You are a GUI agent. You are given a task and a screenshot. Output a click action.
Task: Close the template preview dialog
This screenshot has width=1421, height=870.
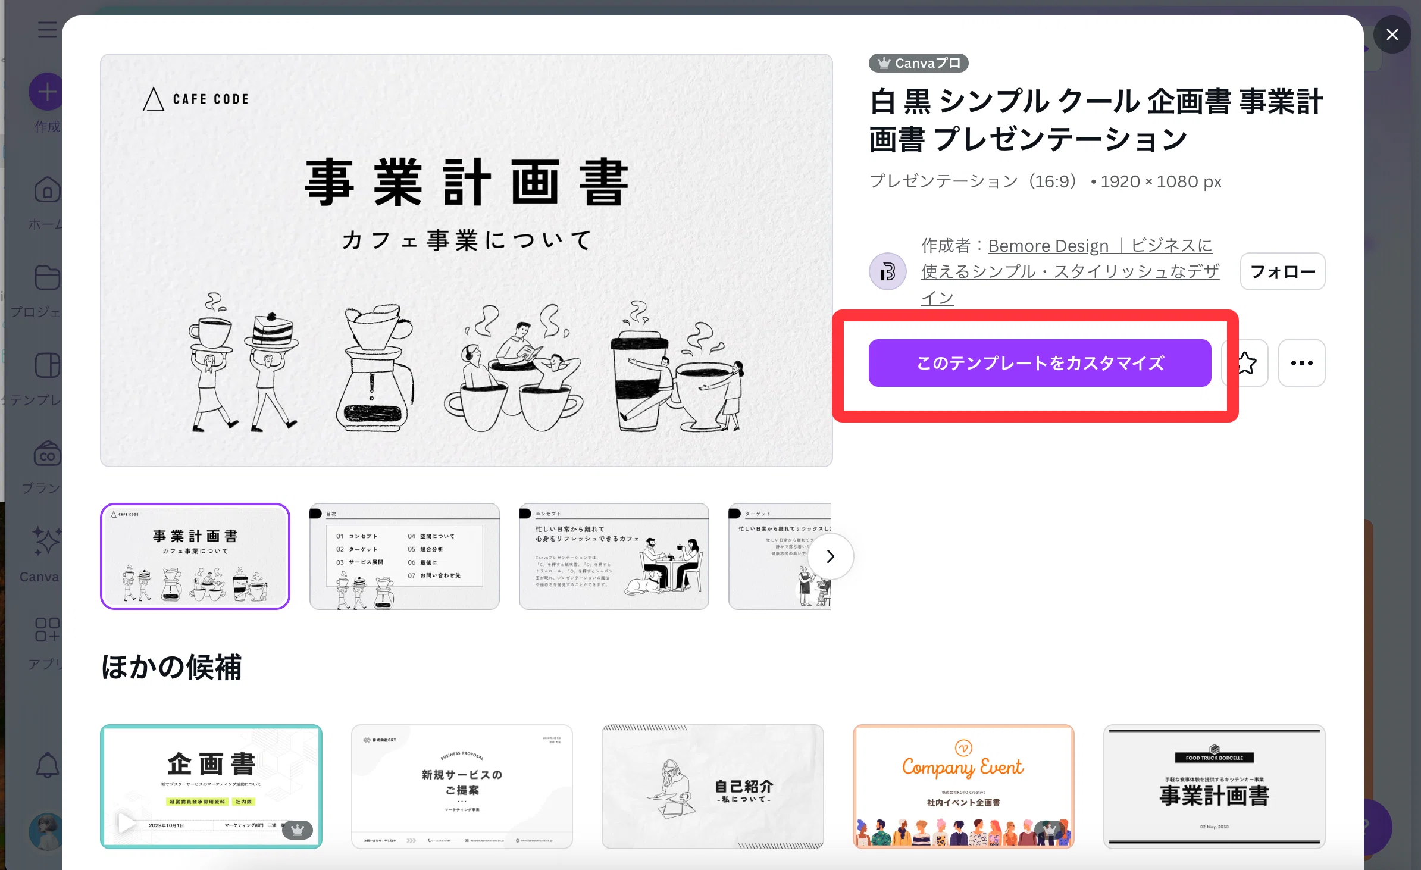point(1392,35)
